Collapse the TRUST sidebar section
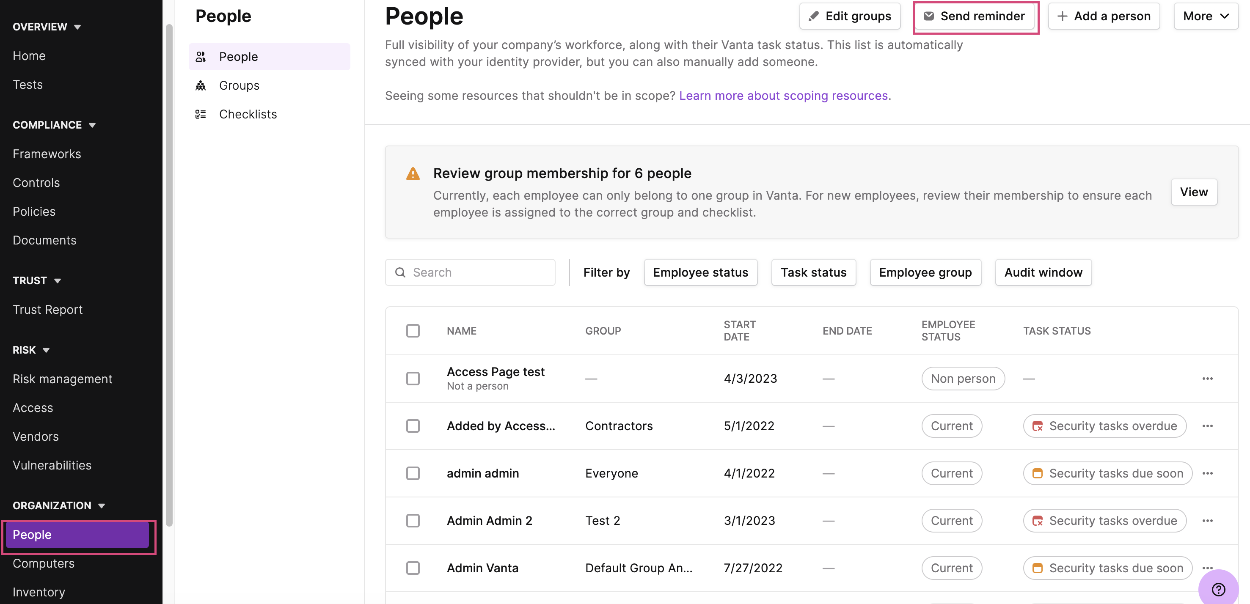Image resolution: width=1250 pixels, height=604 pixels. pyautogui.click(x=37, y=281)
